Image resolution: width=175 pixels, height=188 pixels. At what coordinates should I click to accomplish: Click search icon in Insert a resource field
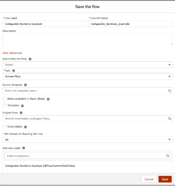click(x=168, y=156)
